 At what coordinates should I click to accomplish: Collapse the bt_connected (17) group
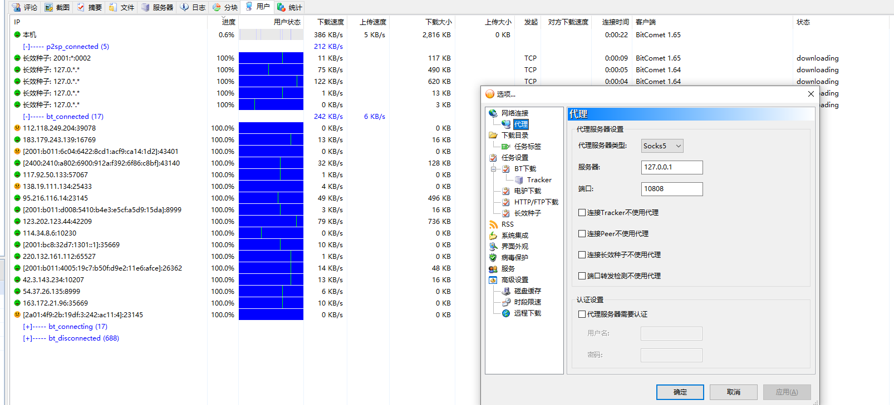[x=26, y=117]
